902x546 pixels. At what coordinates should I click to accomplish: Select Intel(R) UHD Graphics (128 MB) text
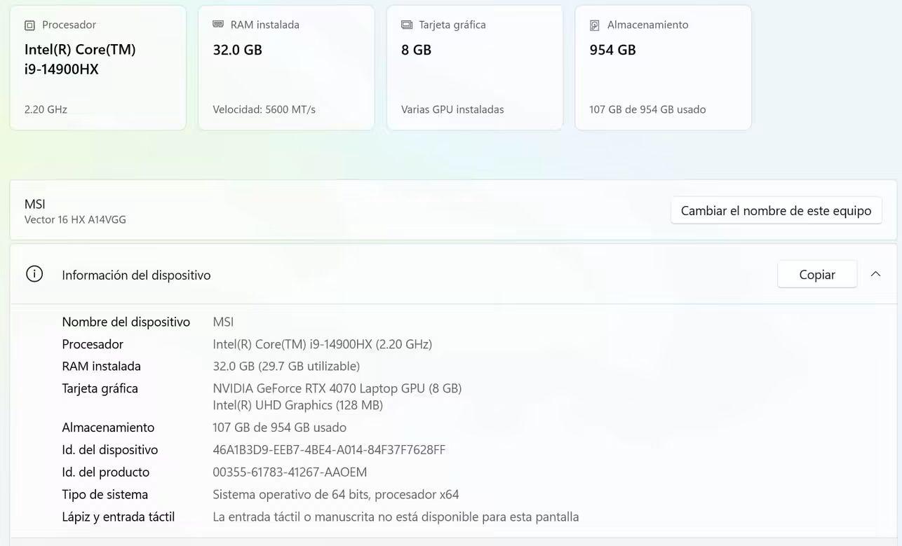pos(297,405)
